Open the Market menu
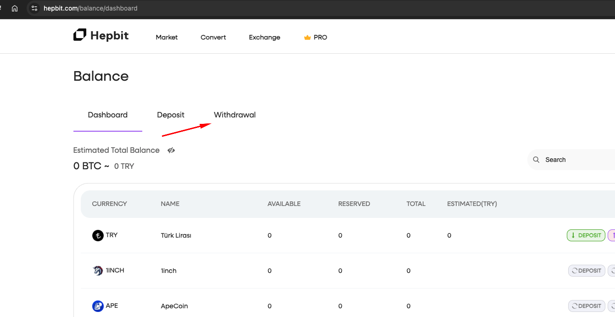 [167, 38]
